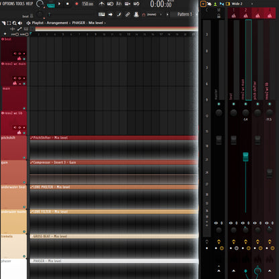Open the OPTIONS menu
The width and height of the screenshot is (279, 279).
point(9,3)
